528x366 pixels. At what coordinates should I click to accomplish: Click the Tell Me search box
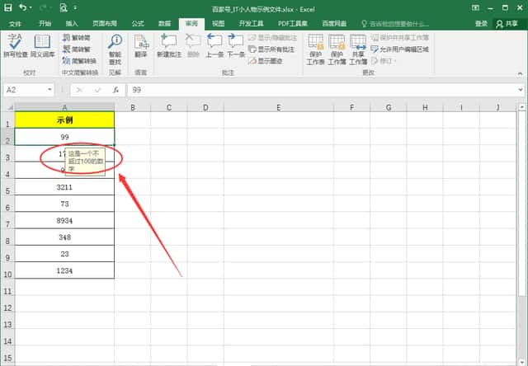(x=395, y=24)
